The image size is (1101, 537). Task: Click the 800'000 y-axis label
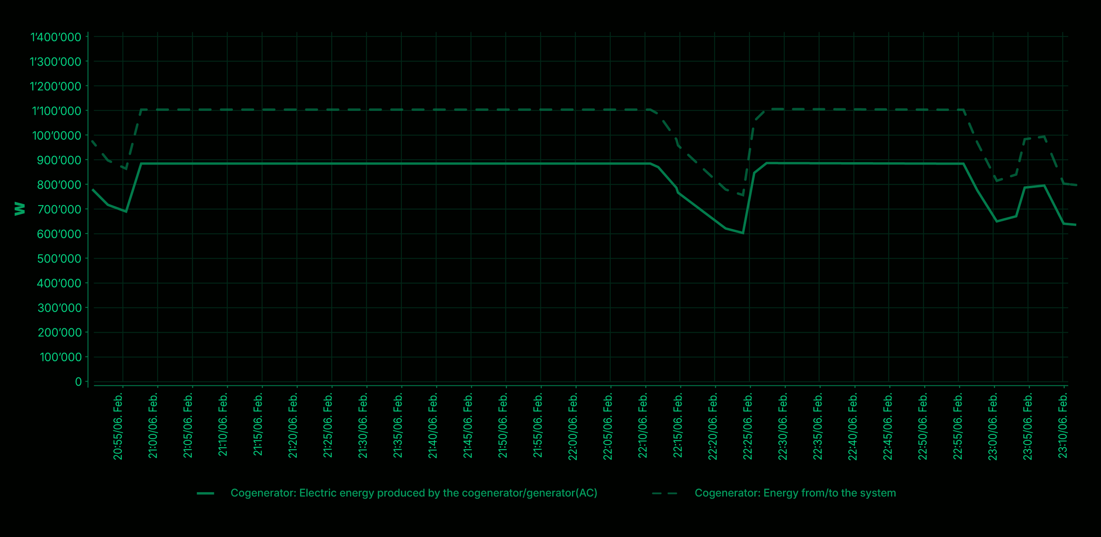pyautogui.click(x=59, y=184)
